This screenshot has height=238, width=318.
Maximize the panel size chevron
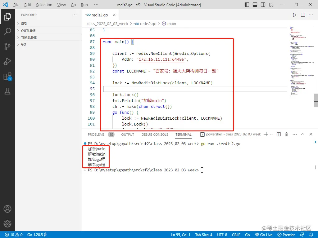click(303, 134)
